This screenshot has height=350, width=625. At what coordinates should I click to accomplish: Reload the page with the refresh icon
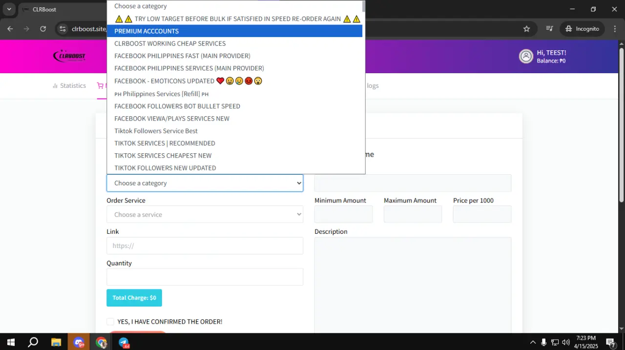coord(43,29)
